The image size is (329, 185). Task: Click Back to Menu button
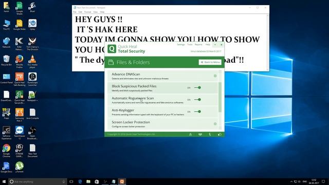[210, 62]
